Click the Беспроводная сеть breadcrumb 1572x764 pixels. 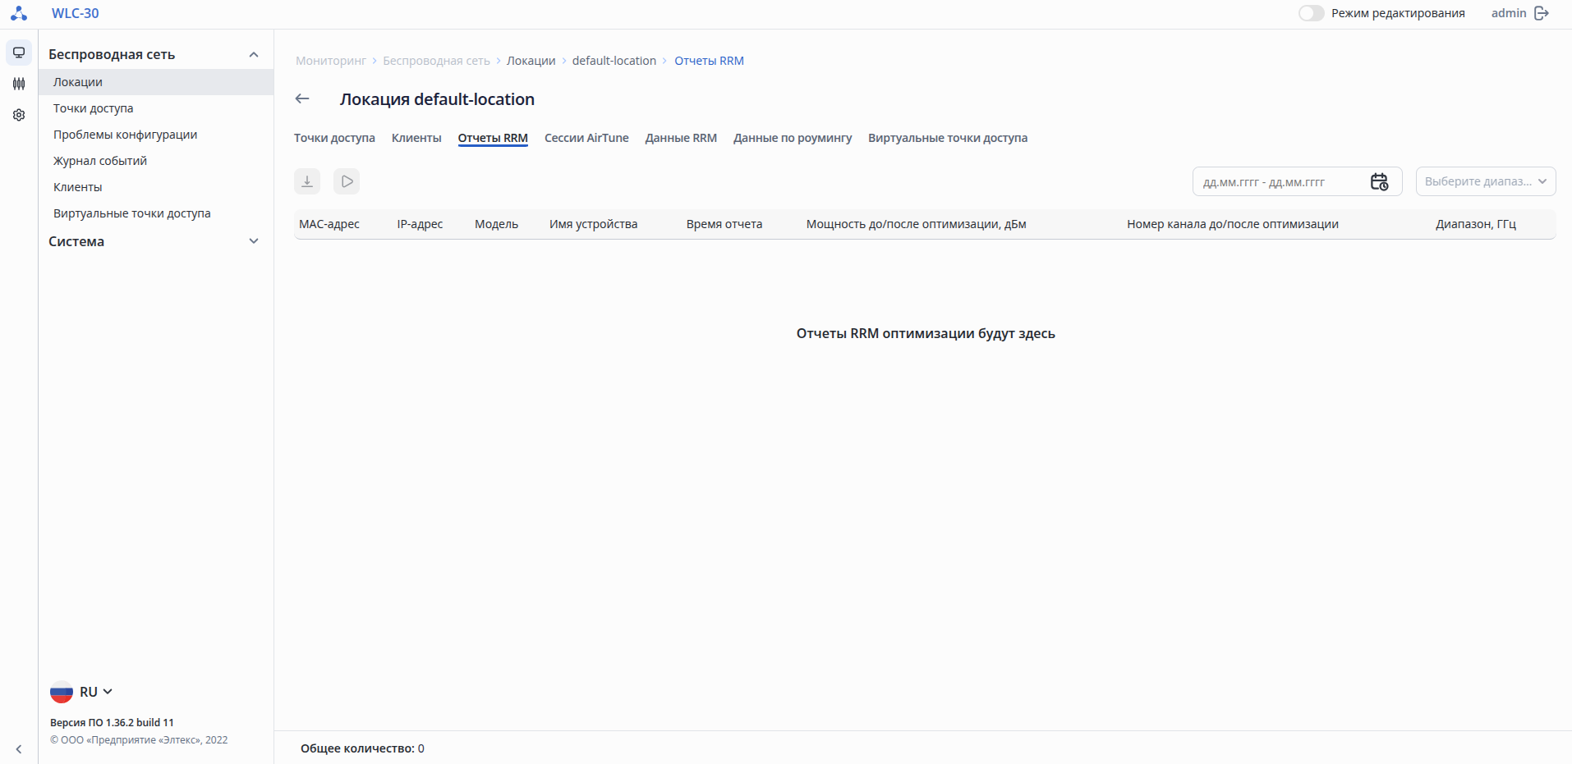click(x=436, y=61)
